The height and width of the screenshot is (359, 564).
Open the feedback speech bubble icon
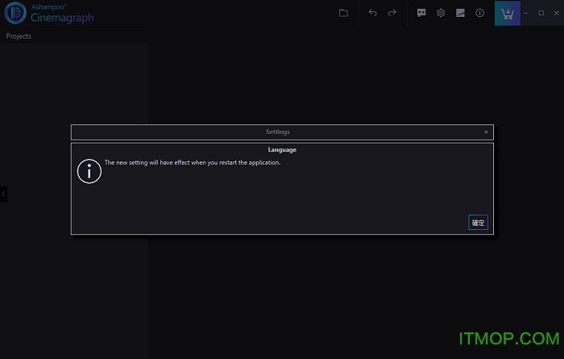(x=421, y=13)
